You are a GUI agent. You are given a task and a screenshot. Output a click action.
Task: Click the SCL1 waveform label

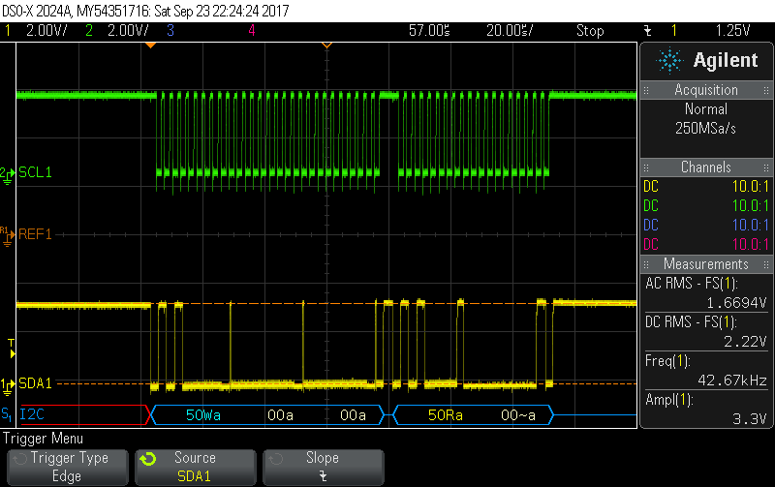35,172
